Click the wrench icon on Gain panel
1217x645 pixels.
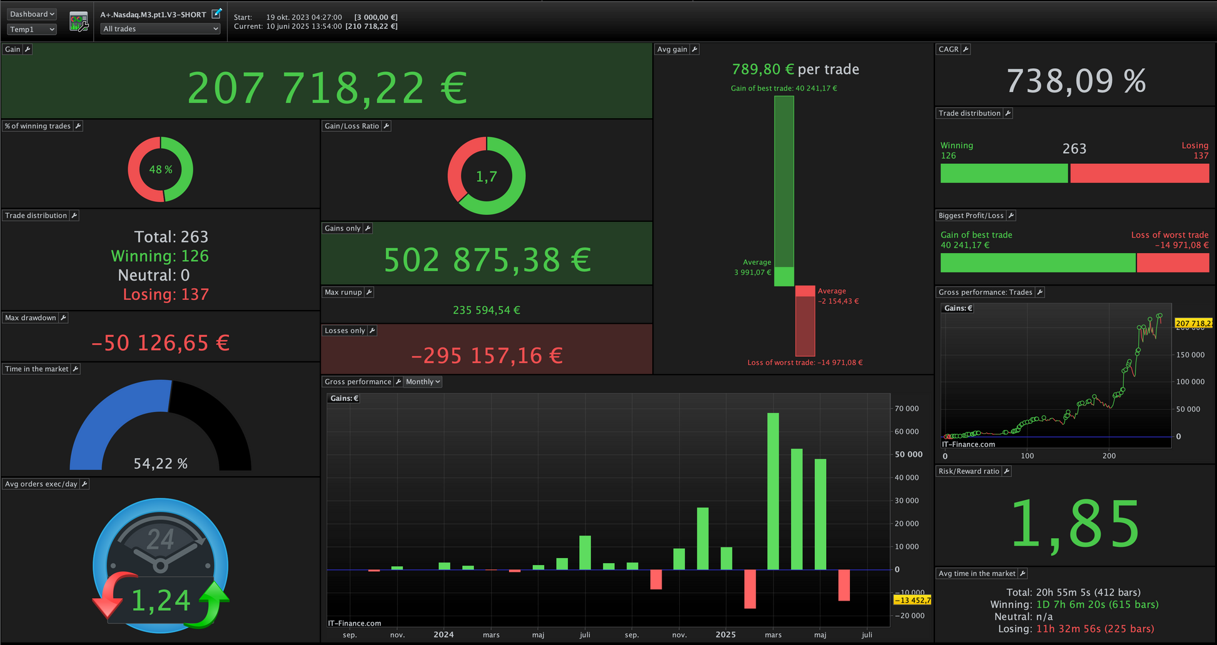tap(28, 49)
